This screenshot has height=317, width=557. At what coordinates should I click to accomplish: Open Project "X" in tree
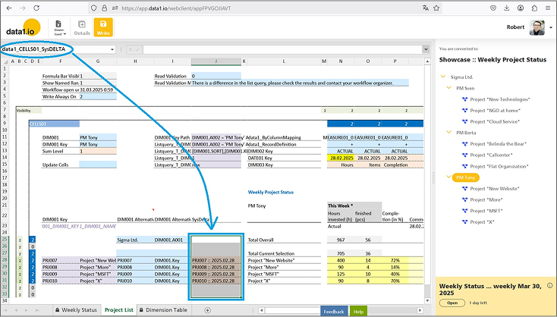coord(482,222)
